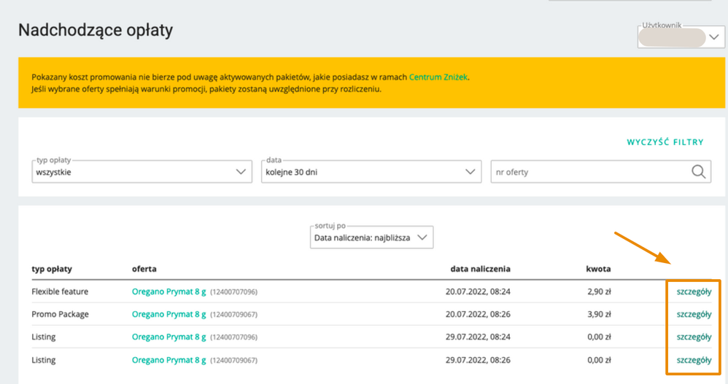Open the data dropdown set to kolejne 30 dni
Screen dimensions: 728x384
pos(371,171)
